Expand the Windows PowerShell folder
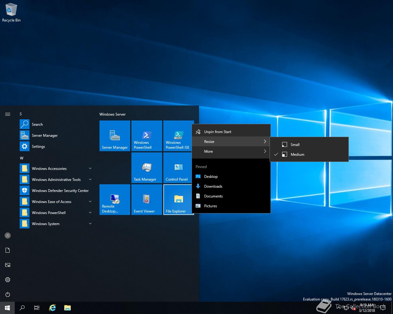Viewport: 393px width, 314px height. coord(56,213)
